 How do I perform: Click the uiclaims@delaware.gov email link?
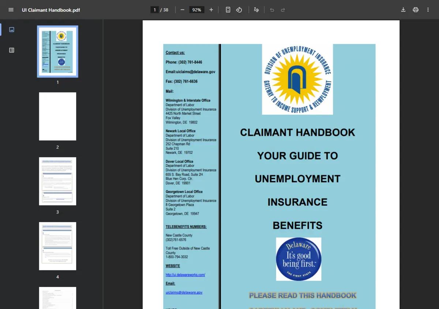[x=184, y=293]
